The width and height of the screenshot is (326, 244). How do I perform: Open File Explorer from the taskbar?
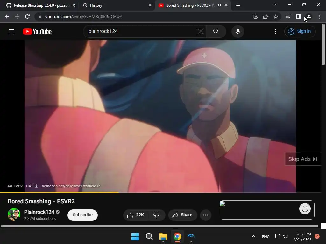point(163,236)
